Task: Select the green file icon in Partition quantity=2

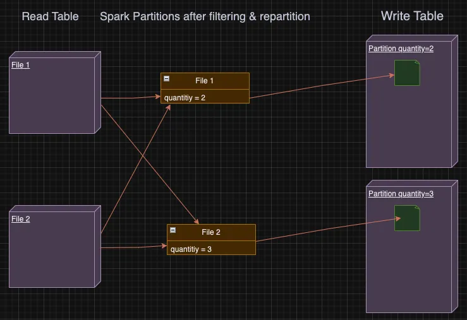Action: click(x=407, y=73)
